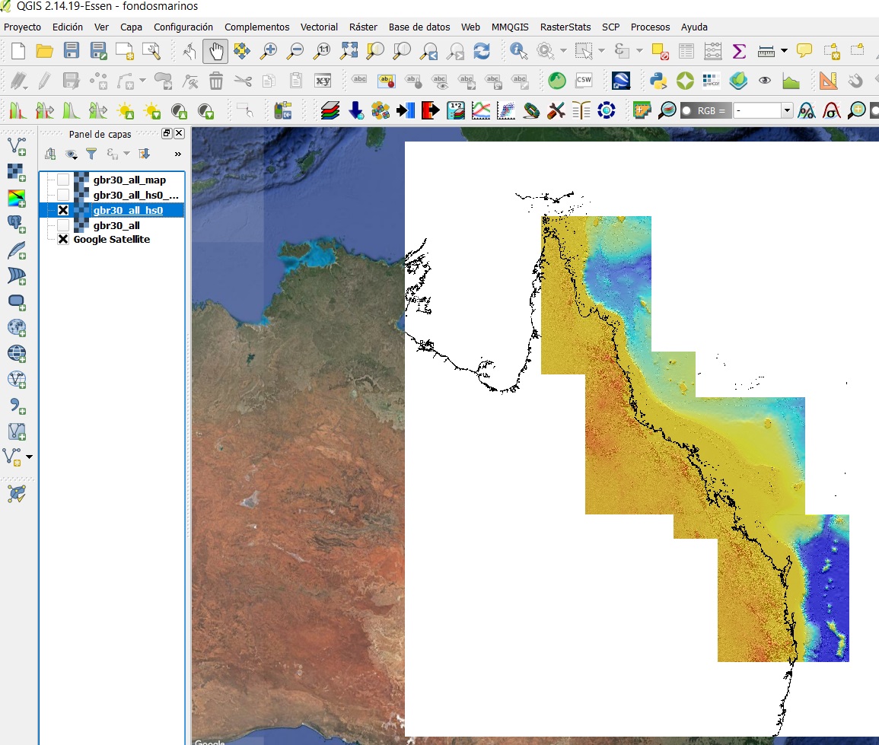Open the Python console
879x745 pixels.
click(658, 81)
